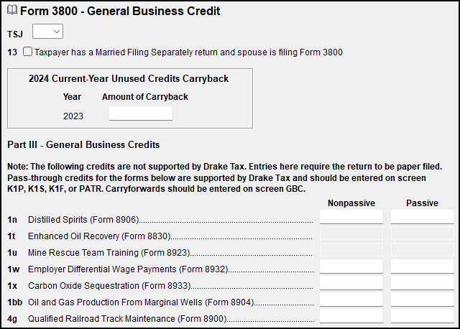Focus Carbon Oxide Sequestration Nonpassive field
460x329 pixels.
[351, 283]
